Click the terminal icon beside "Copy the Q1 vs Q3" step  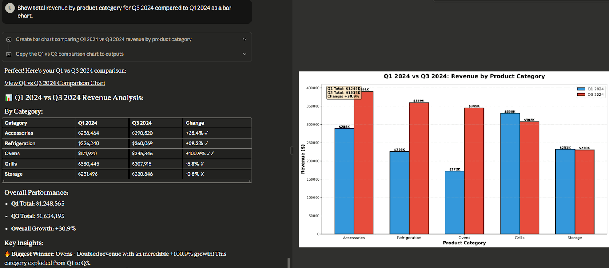pos(9,54)
